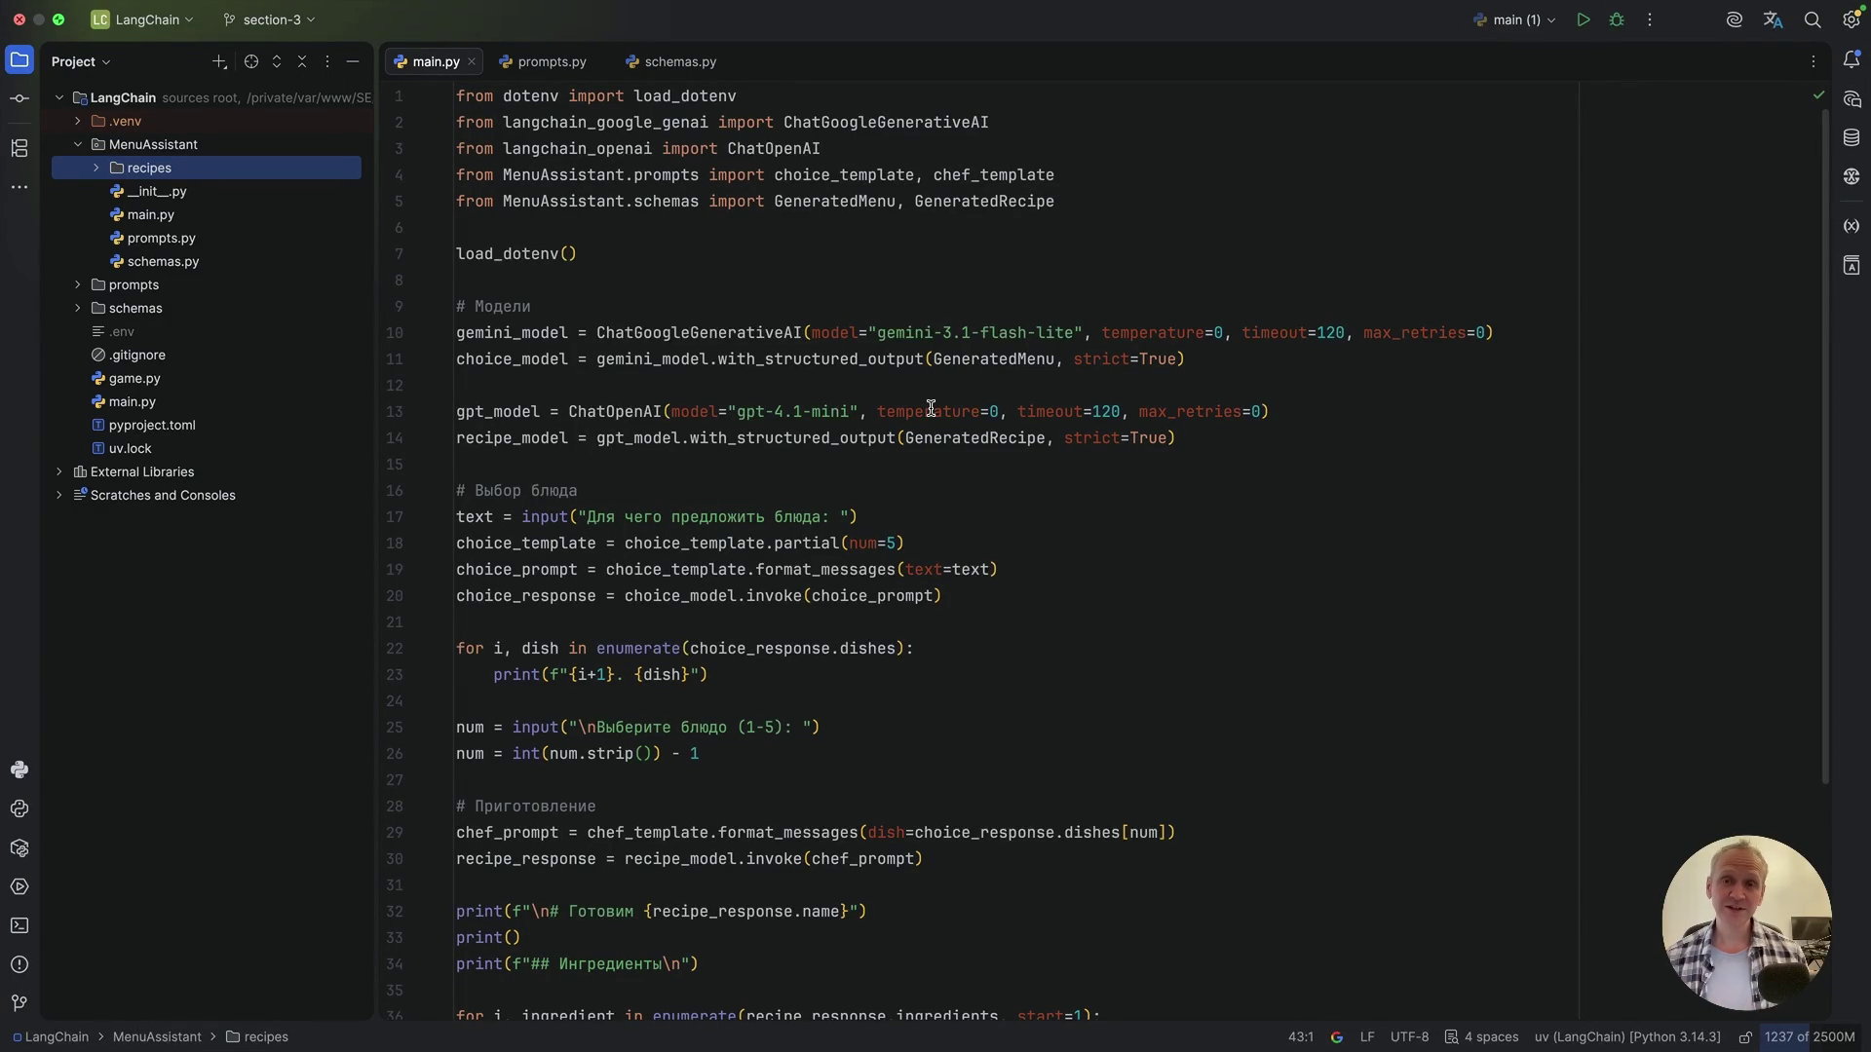Collapse the MenuAssistant folder

(78, 144)
